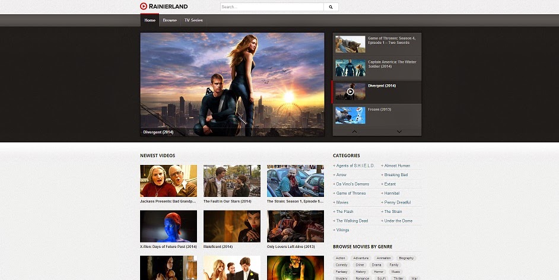Click X-Men: Days of Future Past (2014) title
Screen dimensions: 559x280
(169, 247)
